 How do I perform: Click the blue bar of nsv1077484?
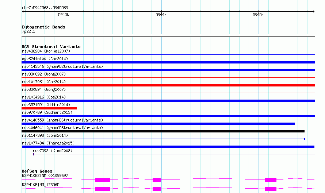[x=168, y=147]
